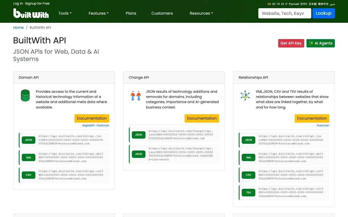Click the Get API Key button
This screenshot has width=348, height=217.
point(291,43)
